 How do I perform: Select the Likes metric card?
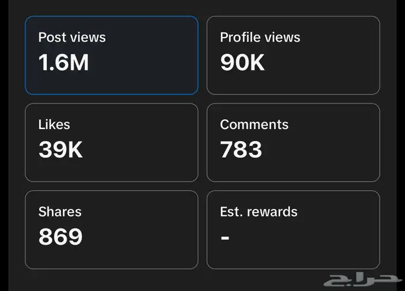pos(111,142)
